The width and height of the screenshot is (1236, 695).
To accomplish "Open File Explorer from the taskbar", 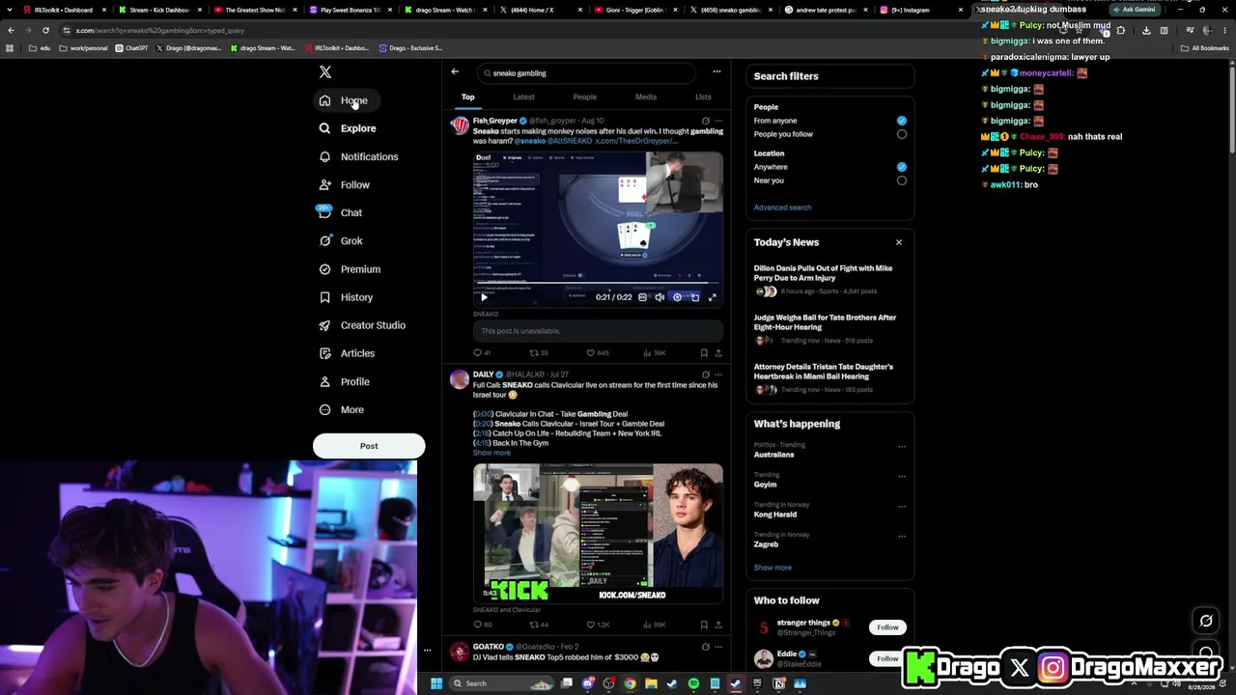I will pos(651,683).
